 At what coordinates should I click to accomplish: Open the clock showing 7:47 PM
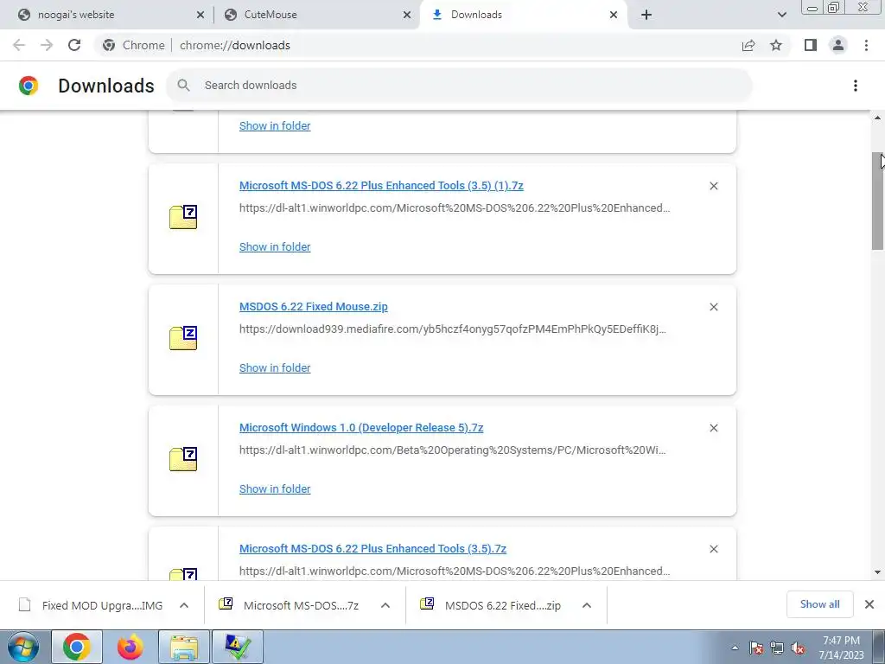pyautogui.click(x=841, y=648)
